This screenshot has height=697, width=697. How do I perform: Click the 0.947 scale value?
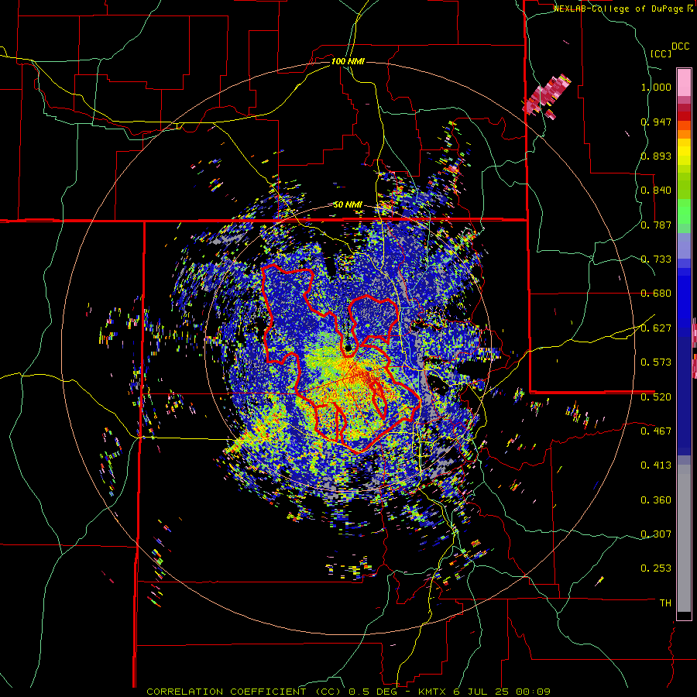coord(656,122)
